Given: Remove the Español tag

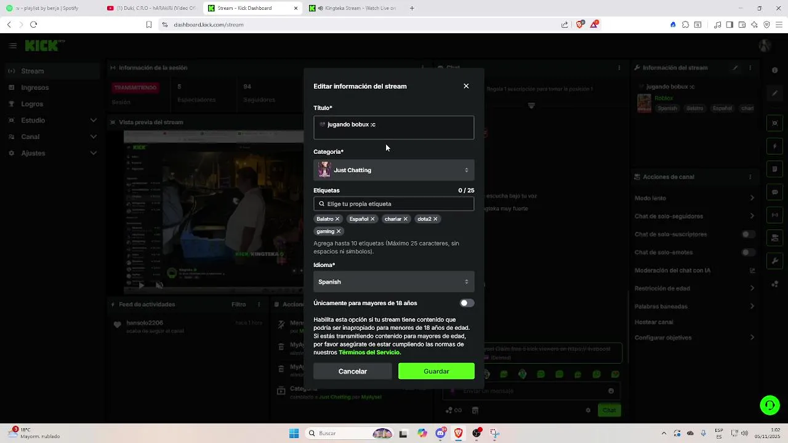Looking at the screenshot, I should [372, 219].
